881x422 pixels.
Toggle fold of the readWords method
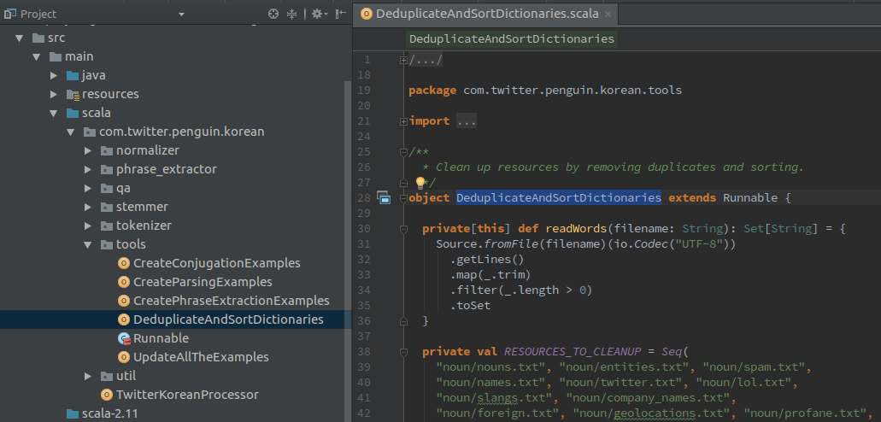(402, 229)
